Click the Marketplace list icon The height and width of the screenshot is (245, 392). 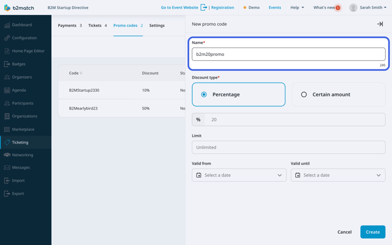click(x=7, y=129)
